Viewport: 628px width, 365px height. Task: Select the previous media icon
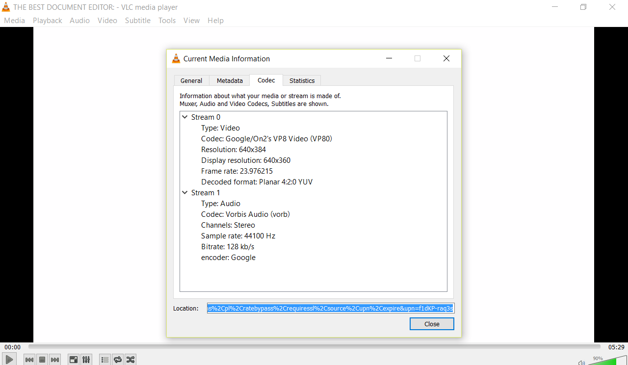pos(29,359)
